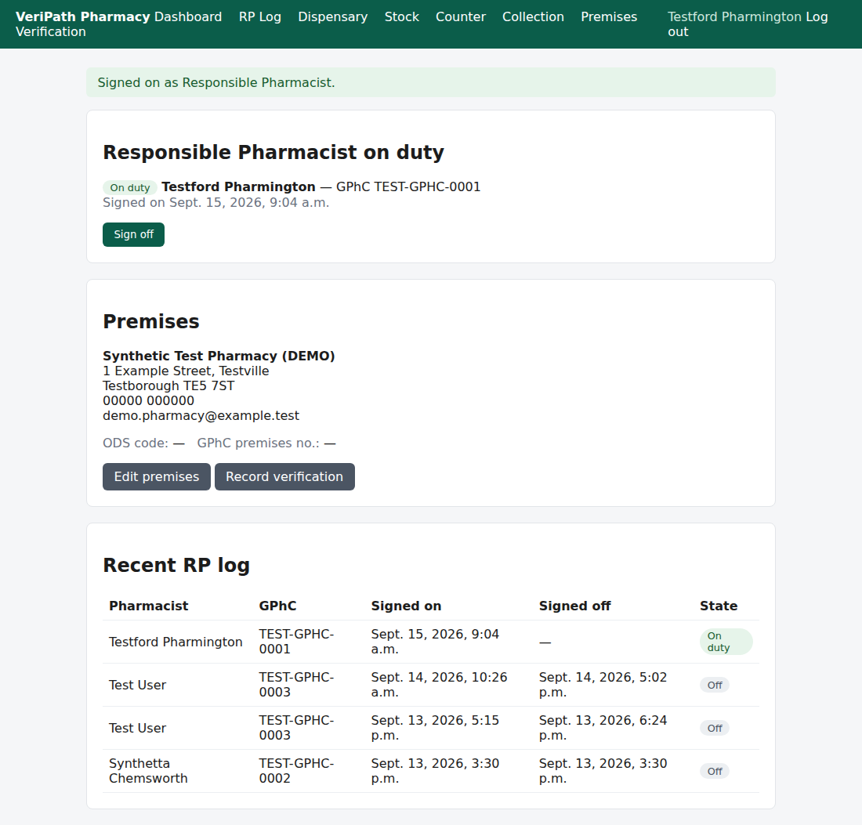Click the Responsible Pharmacist on duty heading
This screenshot has height=825, width=862.
(273, 152)
